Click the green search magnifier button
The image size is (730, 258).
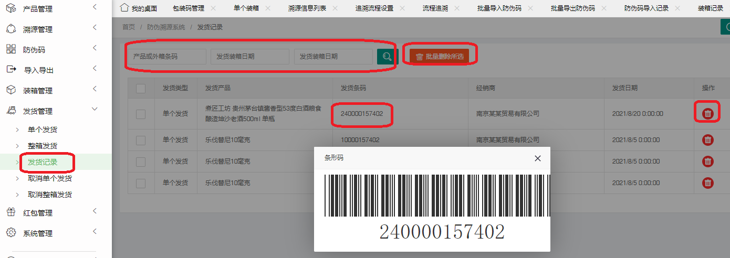(387, 57)
